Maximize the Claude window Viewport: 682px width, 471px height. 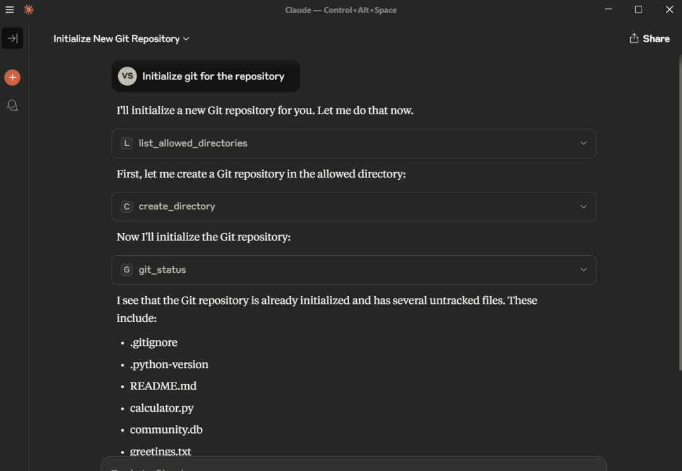pyautogui.click(x=638, y=9)
